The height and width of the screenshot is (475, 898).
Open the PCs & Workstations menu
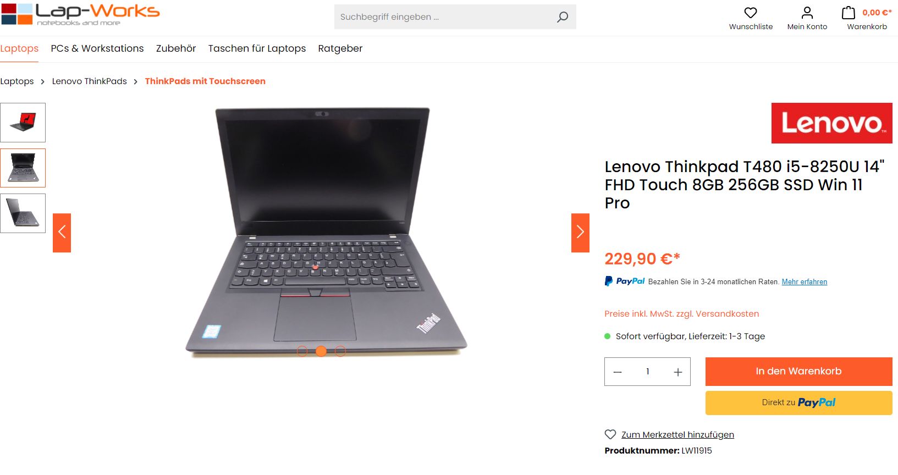(x=97, y=48)
